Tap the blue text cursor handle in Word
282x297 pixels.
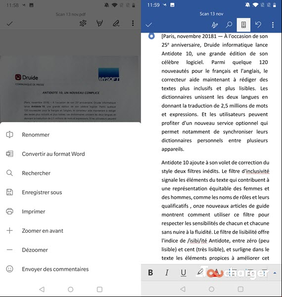point(151,36)
